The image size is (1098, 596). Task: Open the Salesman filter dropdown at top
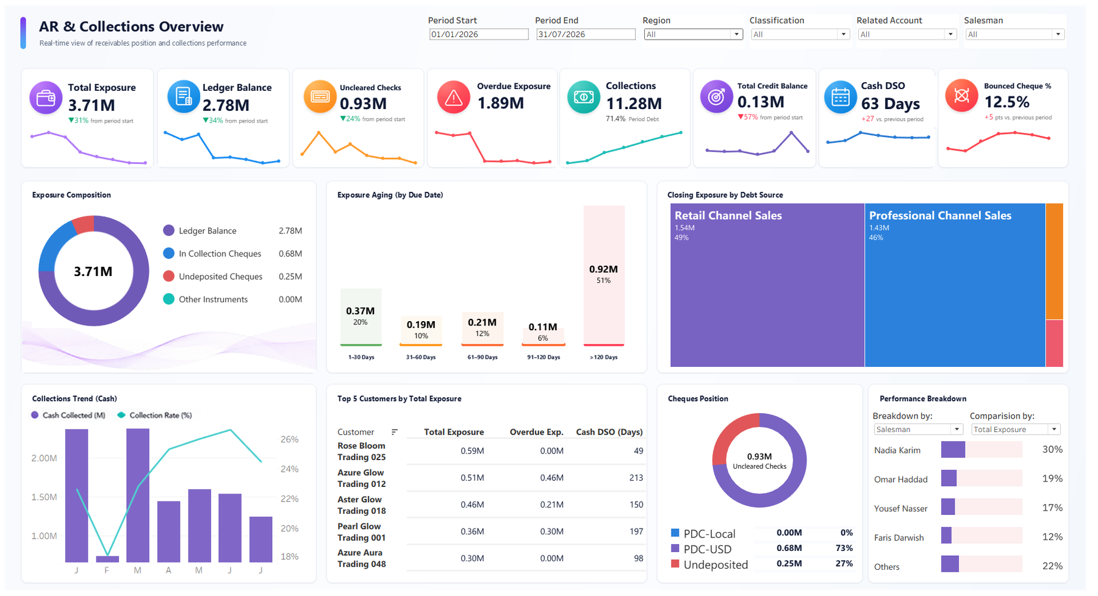[1014, 34]
